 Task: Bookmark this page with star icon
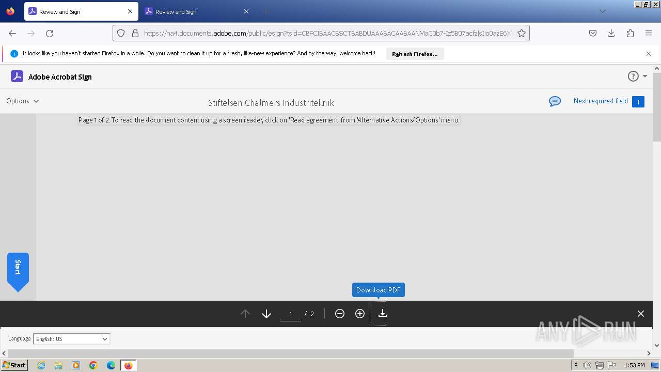tap(522, 33)
